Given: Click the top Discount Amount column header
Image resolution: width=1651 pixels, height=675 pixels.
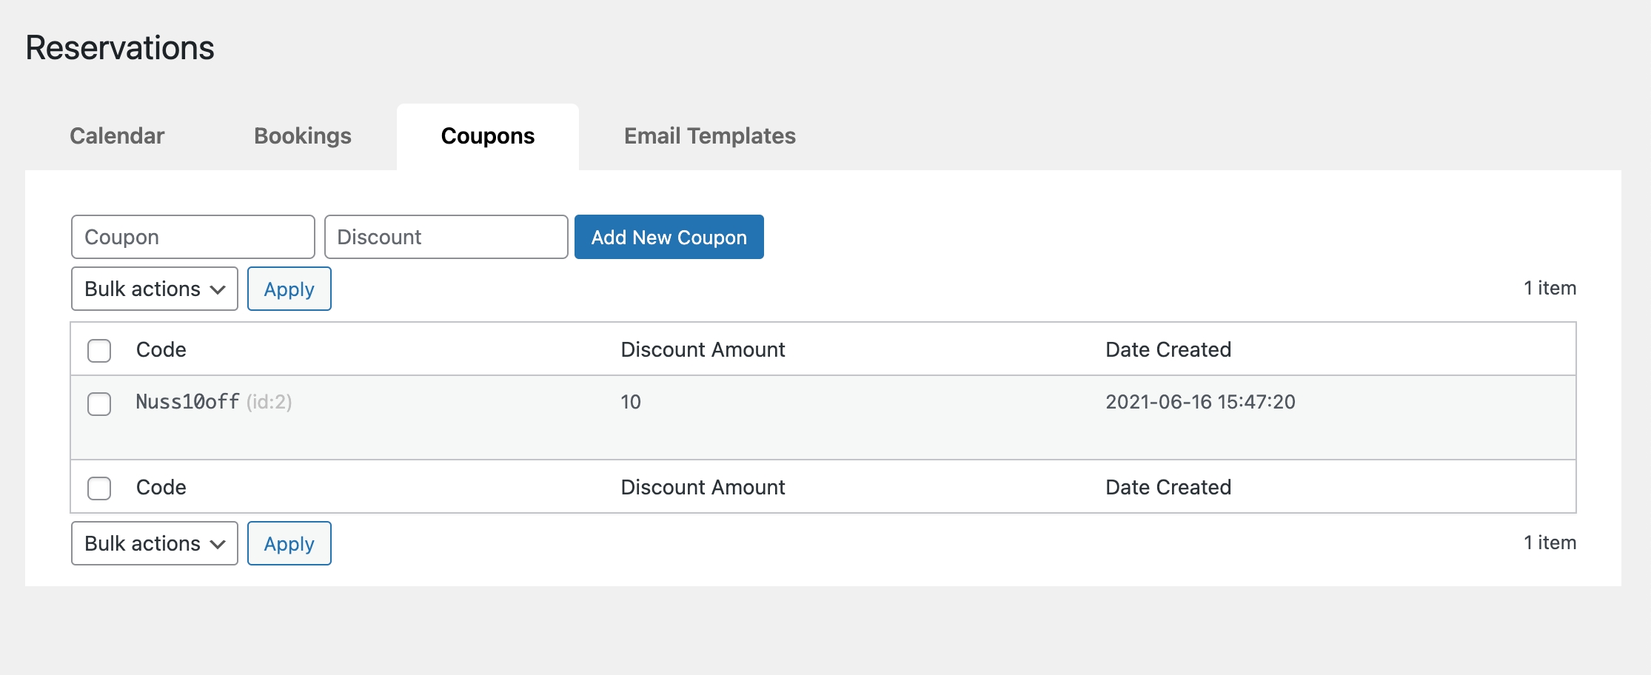Looking at the screenshot, I should pos(703,349).
